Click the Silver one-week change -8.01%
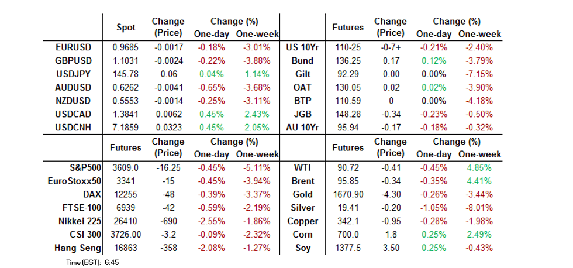The image size is (573, 268). tap(479, 208)
